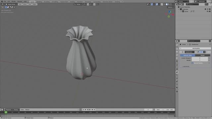Select Simple subdivision type
Image resolution: width=212 pixels, height=119 pixels.
pos(202,55)
